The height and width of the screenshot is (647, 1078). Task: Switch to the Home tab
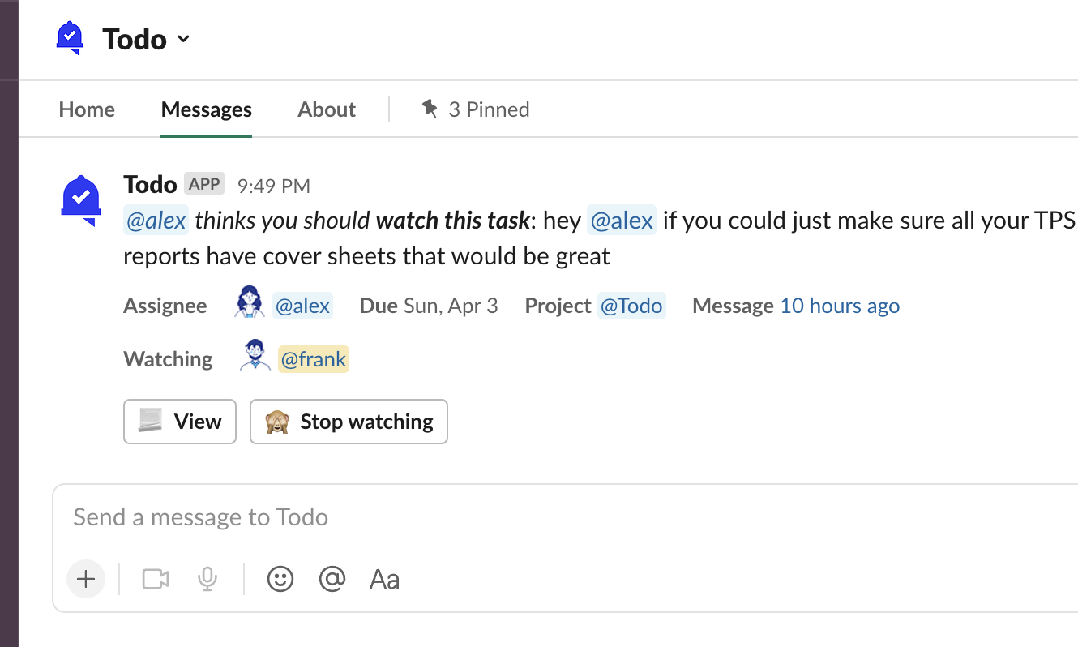87,109
